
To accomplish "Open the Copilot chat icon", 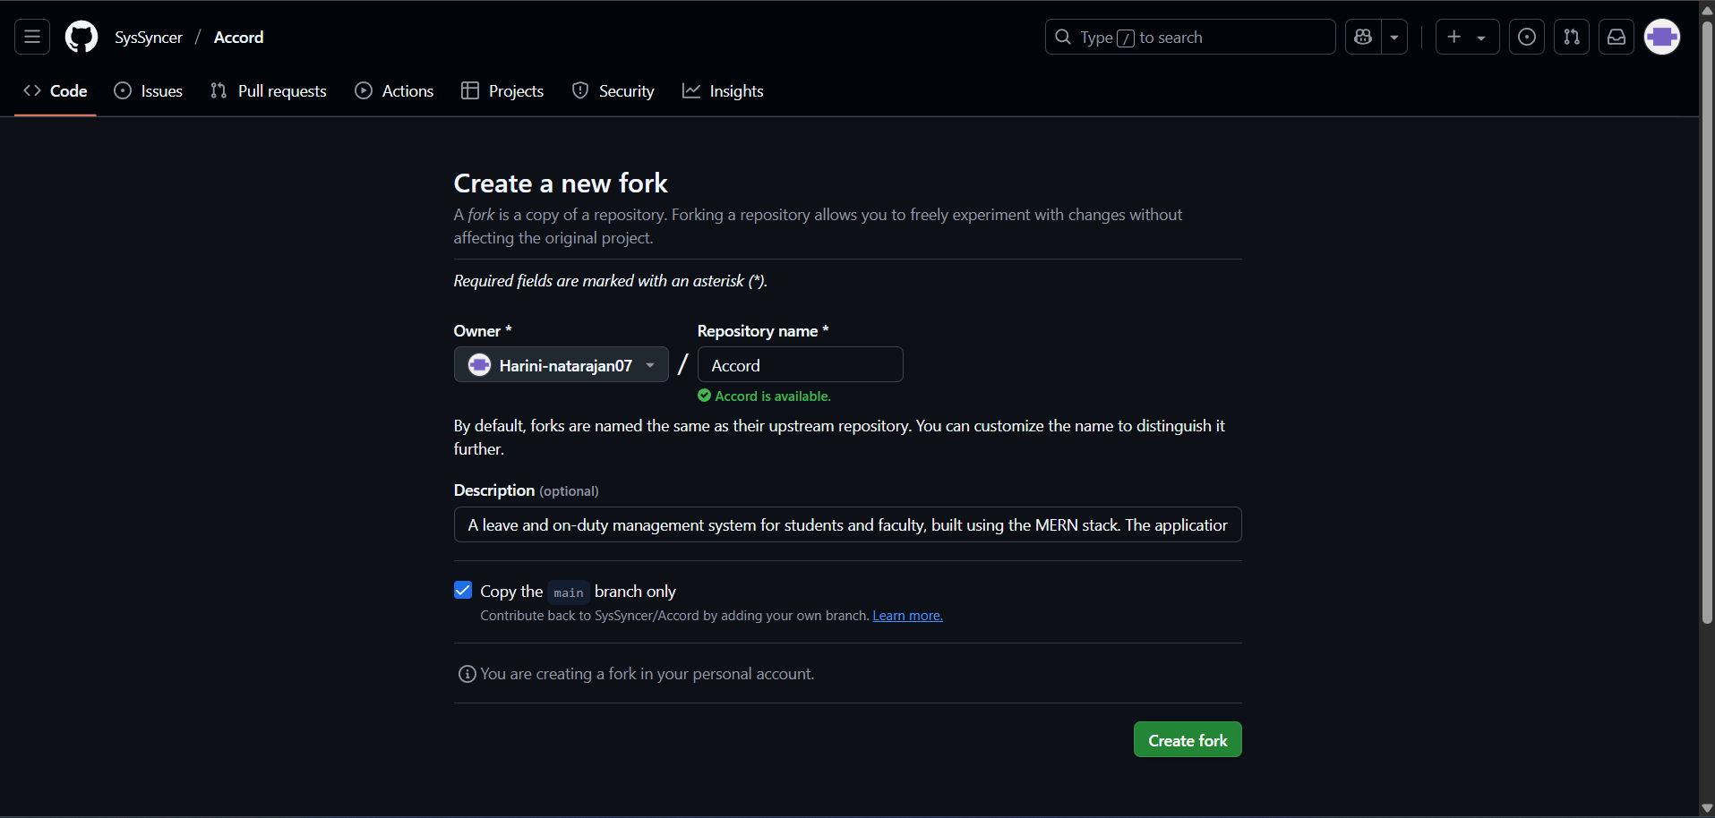I will [x=1363, y=37].
